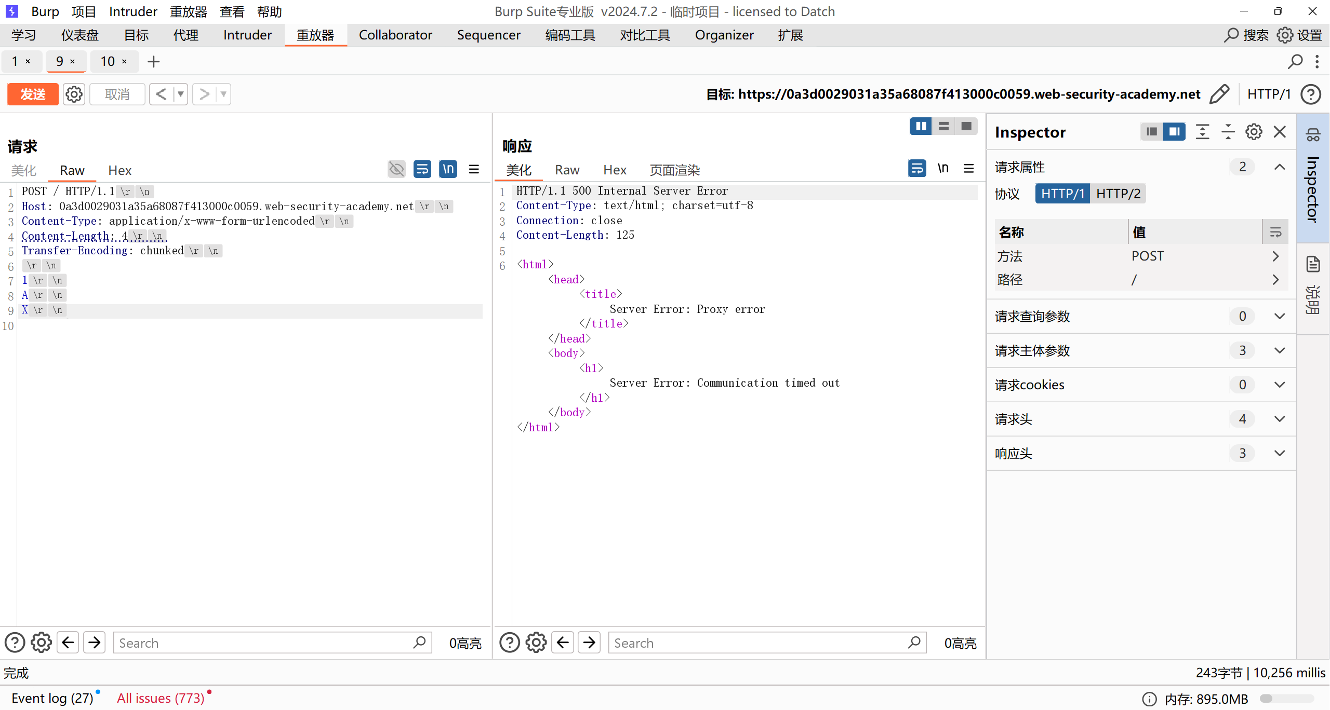The width and height of the screenshot is (1330, 710).
Task: Expand the request body parameters section
Action: click(1280, 351)
